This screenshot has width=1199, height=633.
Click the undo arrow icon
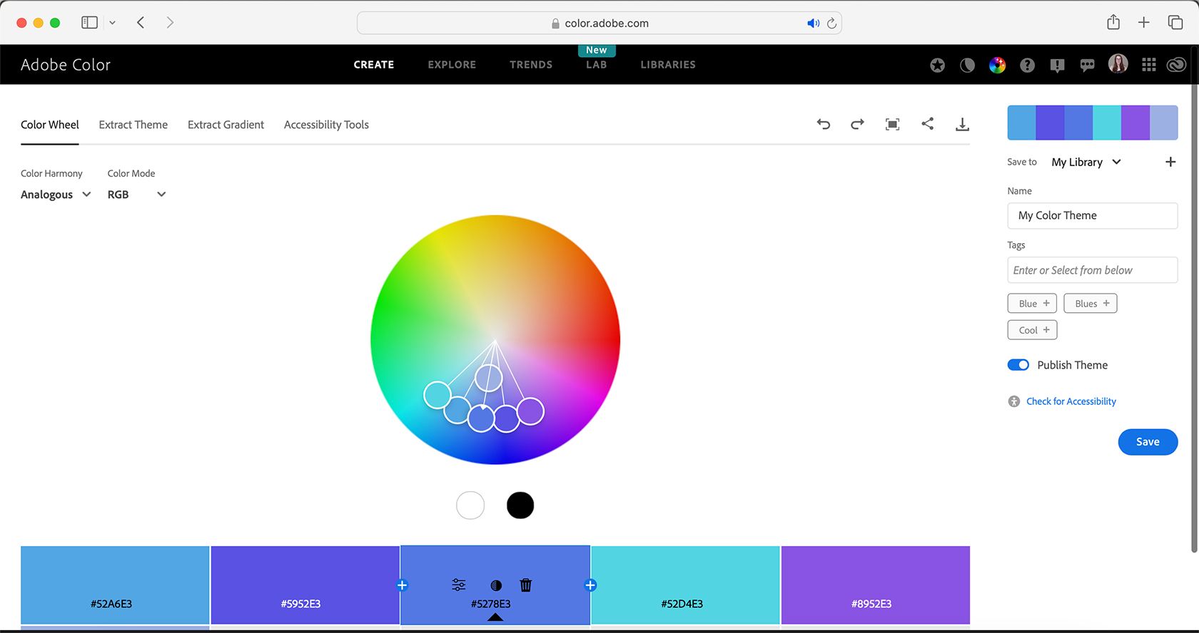point(824,124)
